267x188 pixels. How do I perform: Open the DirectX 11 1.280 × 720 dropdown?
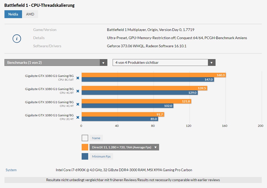coord(124,147)
